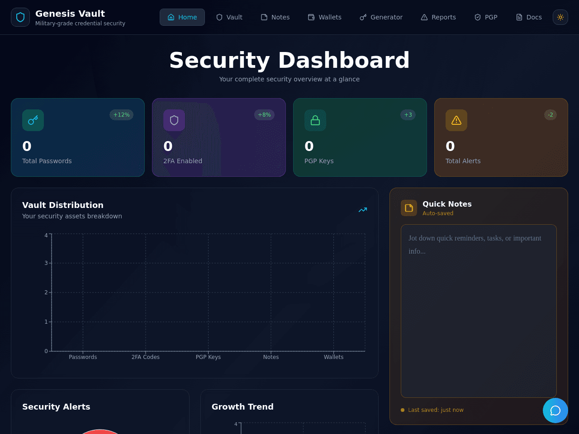Click the PGP Keys card label
The width and height of the screenshot is (579, 434).
click(x=319, y=161)
